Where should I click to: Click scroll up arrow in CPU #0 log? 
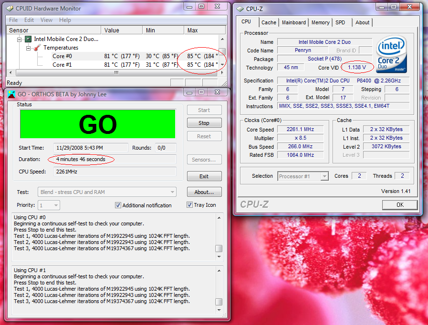pyautogui.click(x=219, y=218)
